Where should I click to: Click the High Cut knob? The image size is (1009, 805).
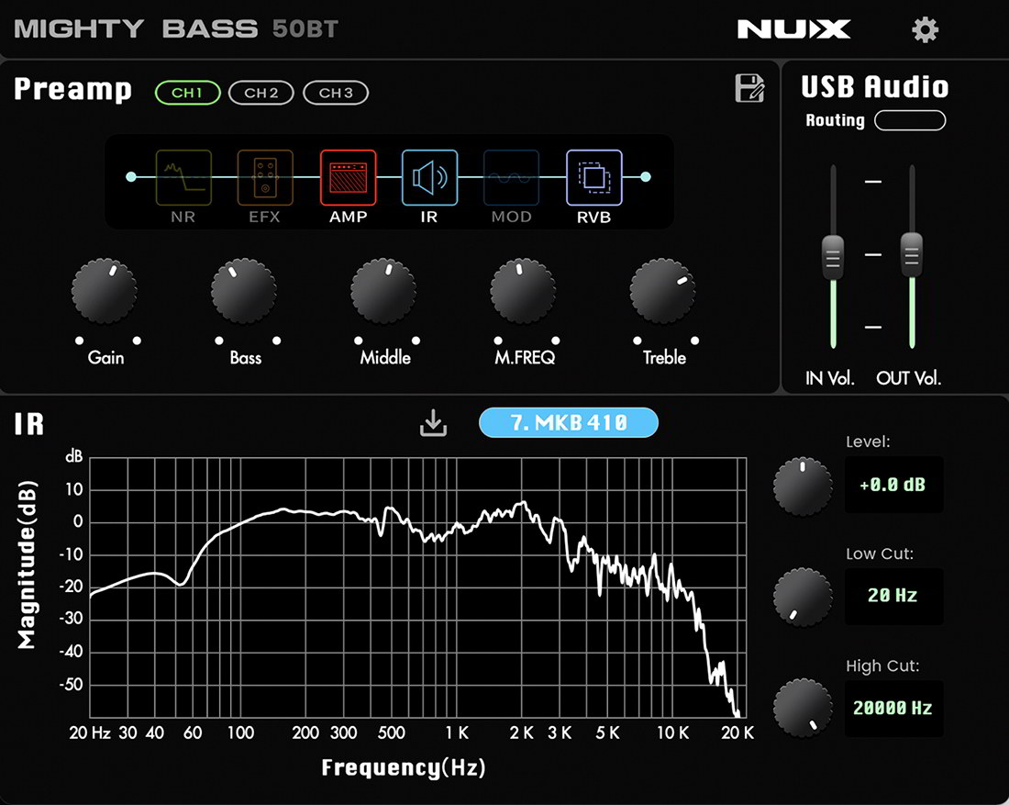click(x=803, y=708)
